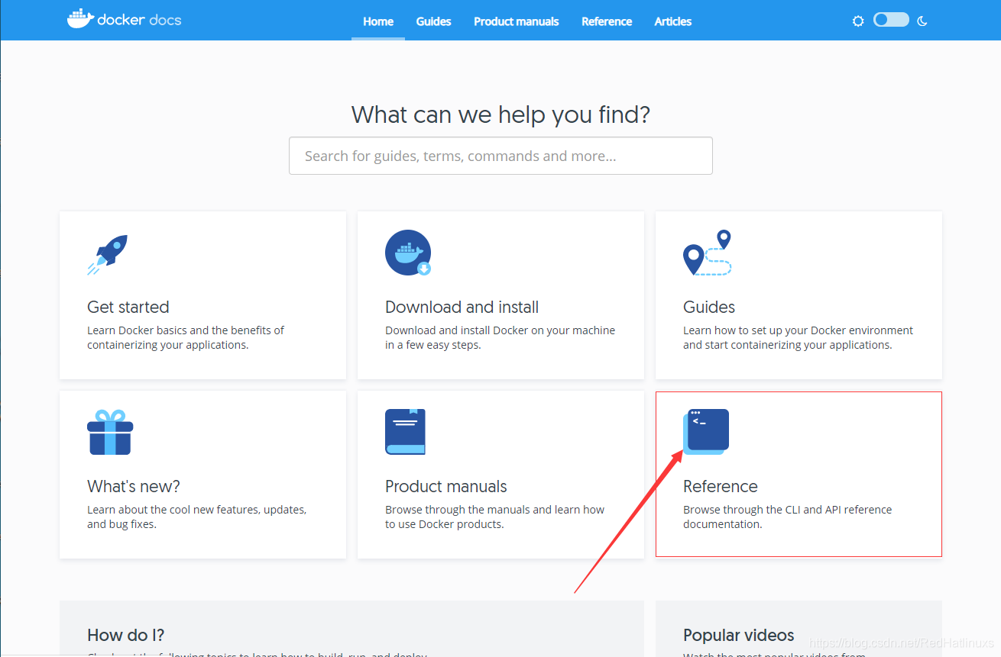Screen dimensions: 1001x657
Task: Open the Get started card title
Action: (128, 307)
